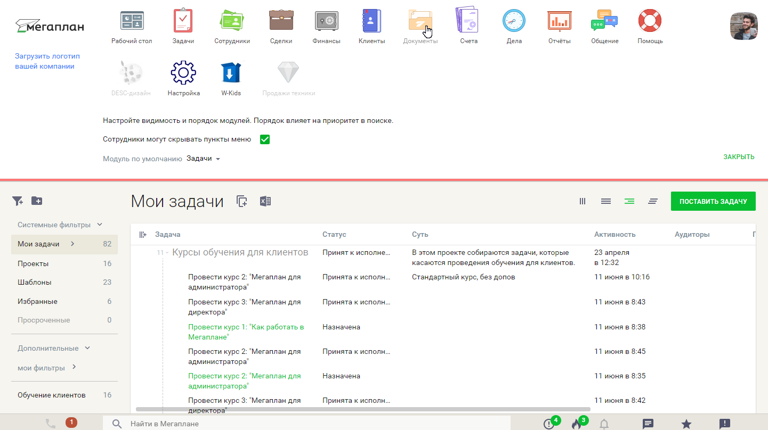This screenshot has width=768, height=430.
Task: Click the Суть column header
Action: (420, 234)
